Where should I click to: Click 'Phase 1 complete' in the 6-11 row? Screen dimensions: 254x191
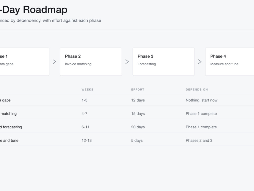point(201,127)
